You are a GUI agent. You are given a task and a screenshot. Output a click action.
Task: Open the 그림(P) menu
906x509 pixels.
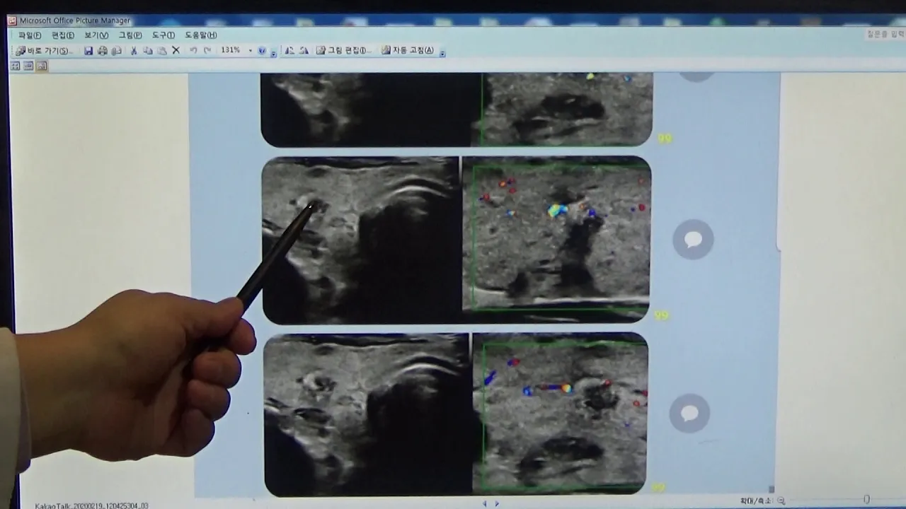(130, 35)
